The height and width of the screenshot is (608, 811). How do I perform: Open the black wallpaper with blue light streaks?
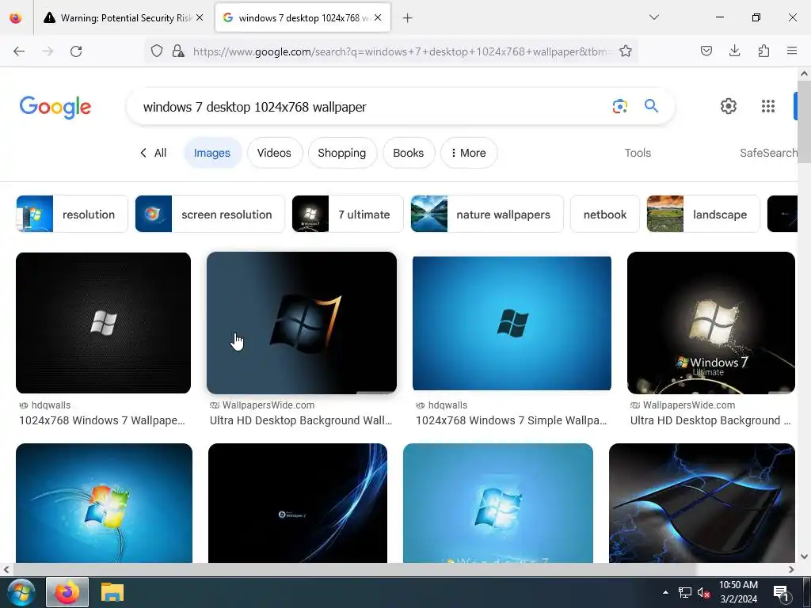(298, 503)
